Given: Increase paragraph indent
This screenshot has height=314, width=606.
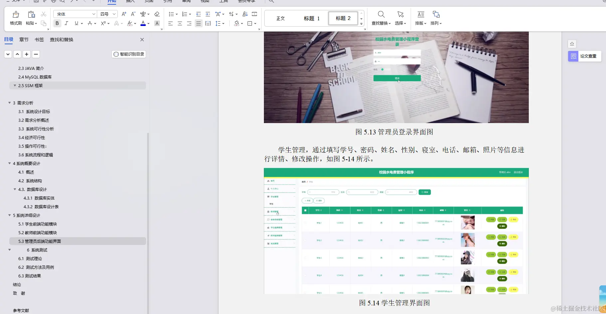Looking at the screenshot, I should point(208,14).
